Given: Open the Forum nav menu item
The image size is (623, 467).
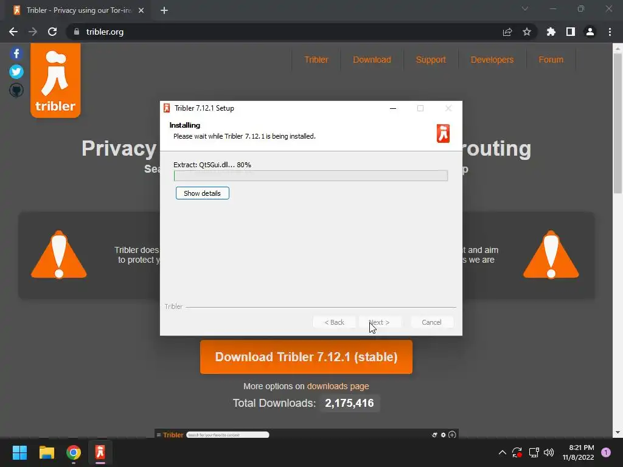Looking at the screenshot, I should click(551, 60).
